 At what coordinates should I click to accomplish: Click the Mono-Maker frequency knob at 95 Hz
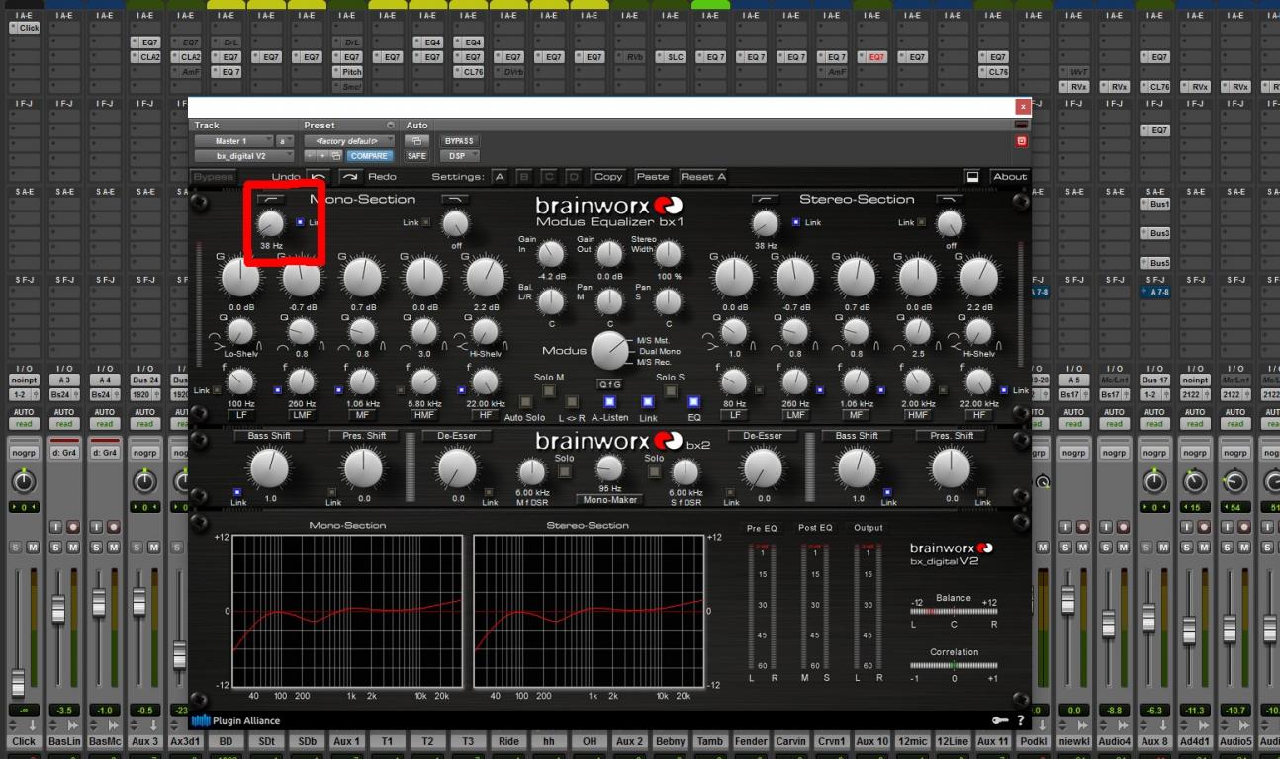click(x=609, y=467)
